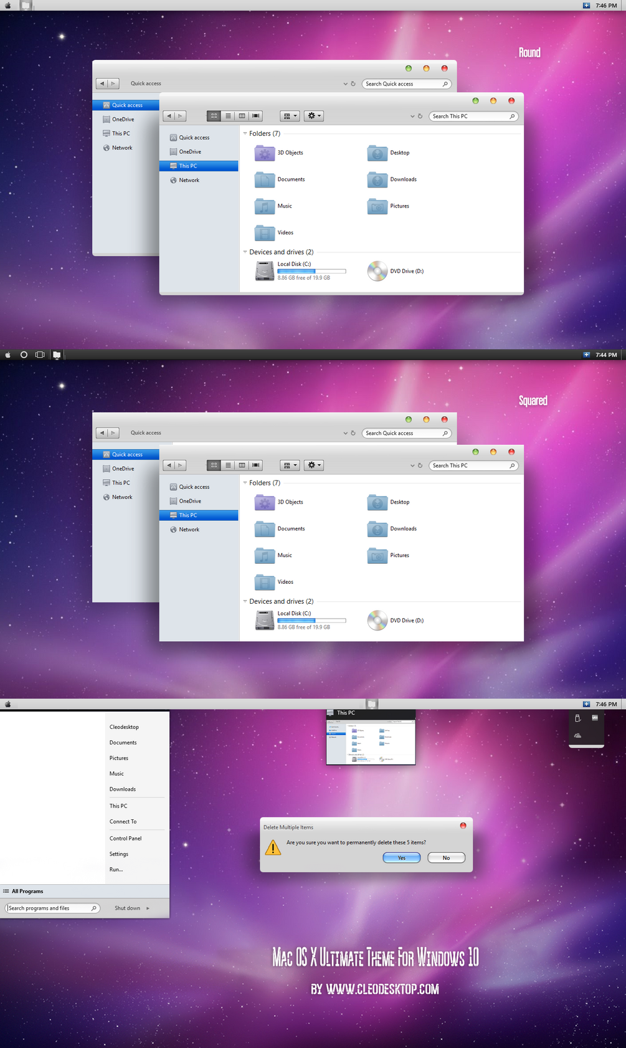Image resolution: width=626 pixels, height=1048 pixels.
Task: Open Connect To in the start menu
Action: 123,822
